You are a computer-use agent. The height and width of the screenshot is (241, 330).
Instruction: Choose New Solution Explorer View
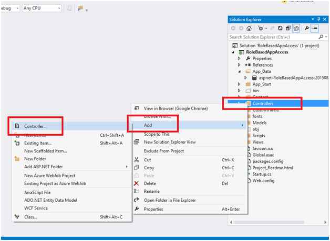click(170, 142)
